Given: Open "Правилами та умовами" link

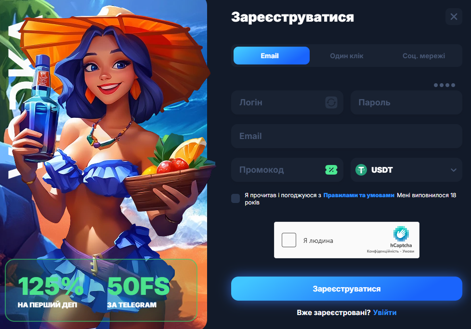Looking at the screenshot, I should coord(359,195).
